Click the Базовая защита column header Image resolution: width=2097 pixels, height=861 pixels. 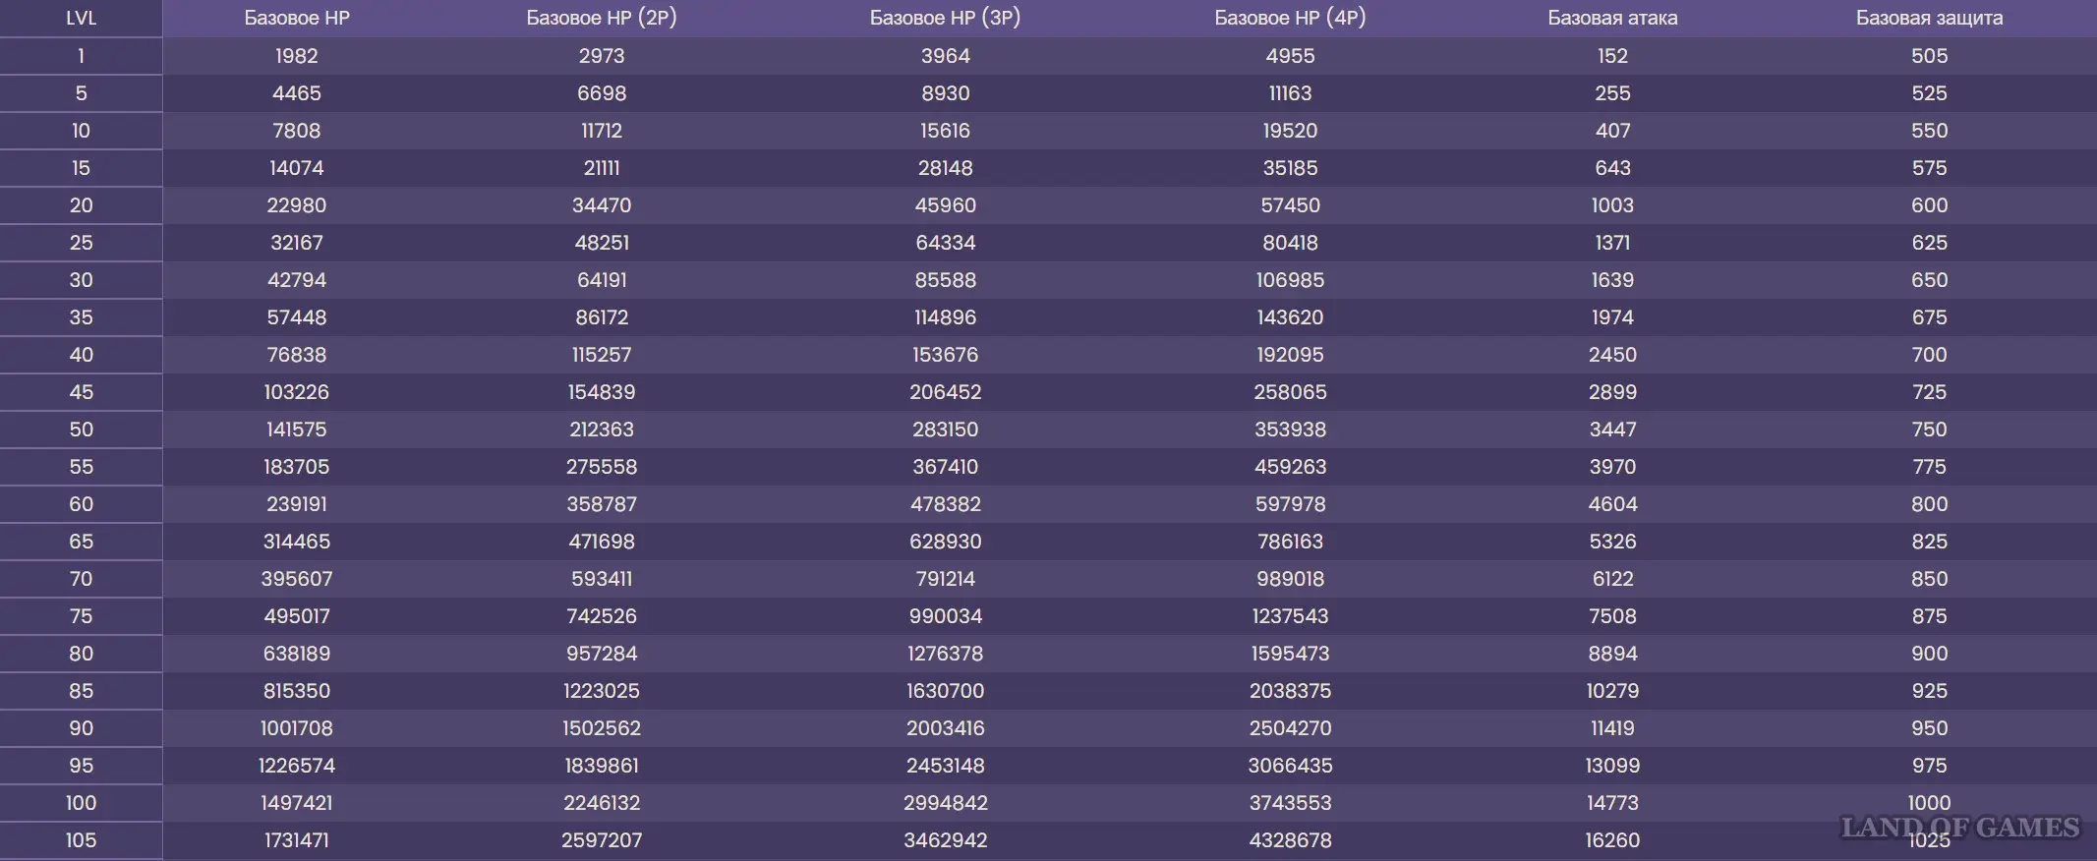(1929, 18)
